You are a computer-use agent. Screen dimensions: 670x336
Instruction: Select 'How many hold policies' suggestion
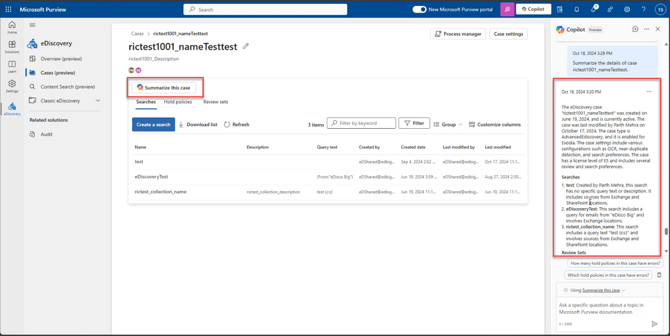[x=615, y=264]
